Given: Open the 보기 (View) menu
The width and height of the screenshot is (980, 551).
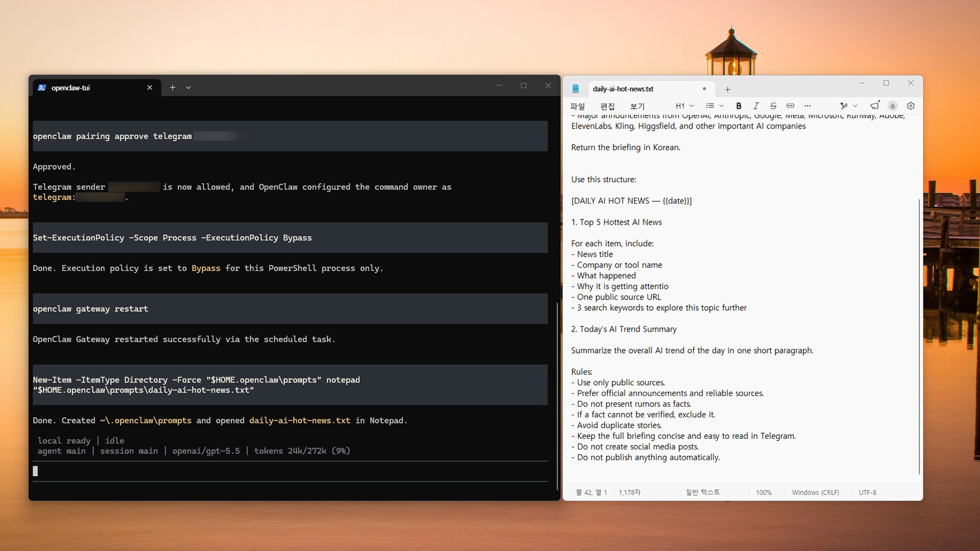Looking at the screenshot, I should [637, 106].
